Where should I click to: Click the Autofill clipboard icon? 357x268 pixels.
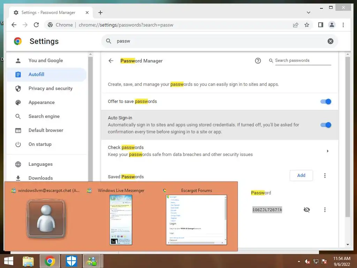(x=18, y=74)
